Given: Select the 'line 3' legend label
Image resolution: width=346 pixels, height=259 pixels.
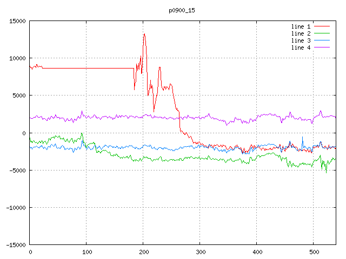Looking at the screenshot, I should [x=301, y=40].
